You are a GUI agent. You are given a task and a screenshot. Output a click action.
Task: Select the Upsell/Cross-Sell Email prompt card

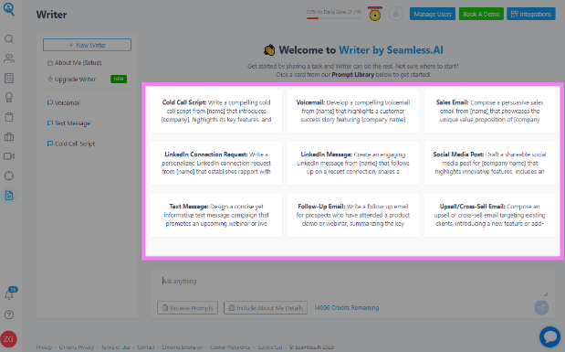pos(489,215)
